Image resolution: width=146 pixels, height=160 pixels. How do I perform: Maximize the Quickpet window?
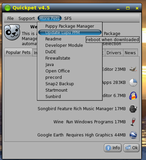[x=128, y=8]
